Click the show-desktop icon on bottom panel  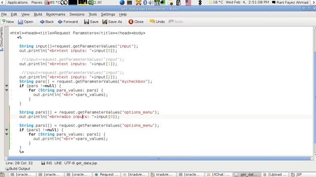(x=2, y=175)
